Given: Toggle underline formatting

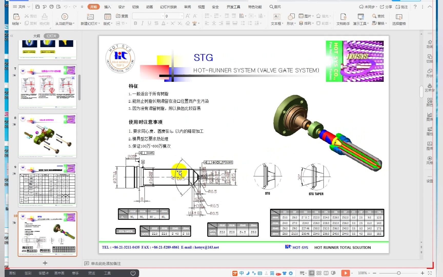Looking at the screenshot, I should point(149,23).
